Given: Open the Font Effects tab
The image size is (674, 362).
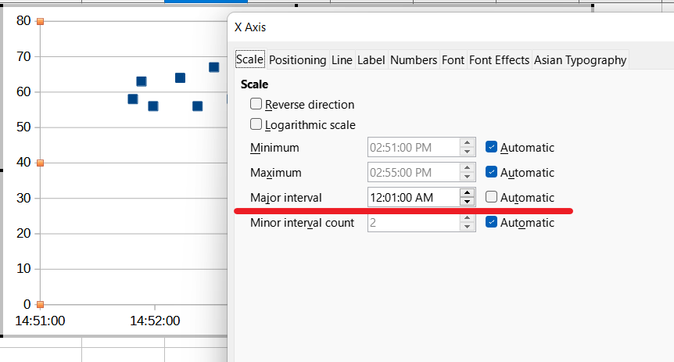Looking at the screenshot, I should pyautogui.click(x=499, y=59).
